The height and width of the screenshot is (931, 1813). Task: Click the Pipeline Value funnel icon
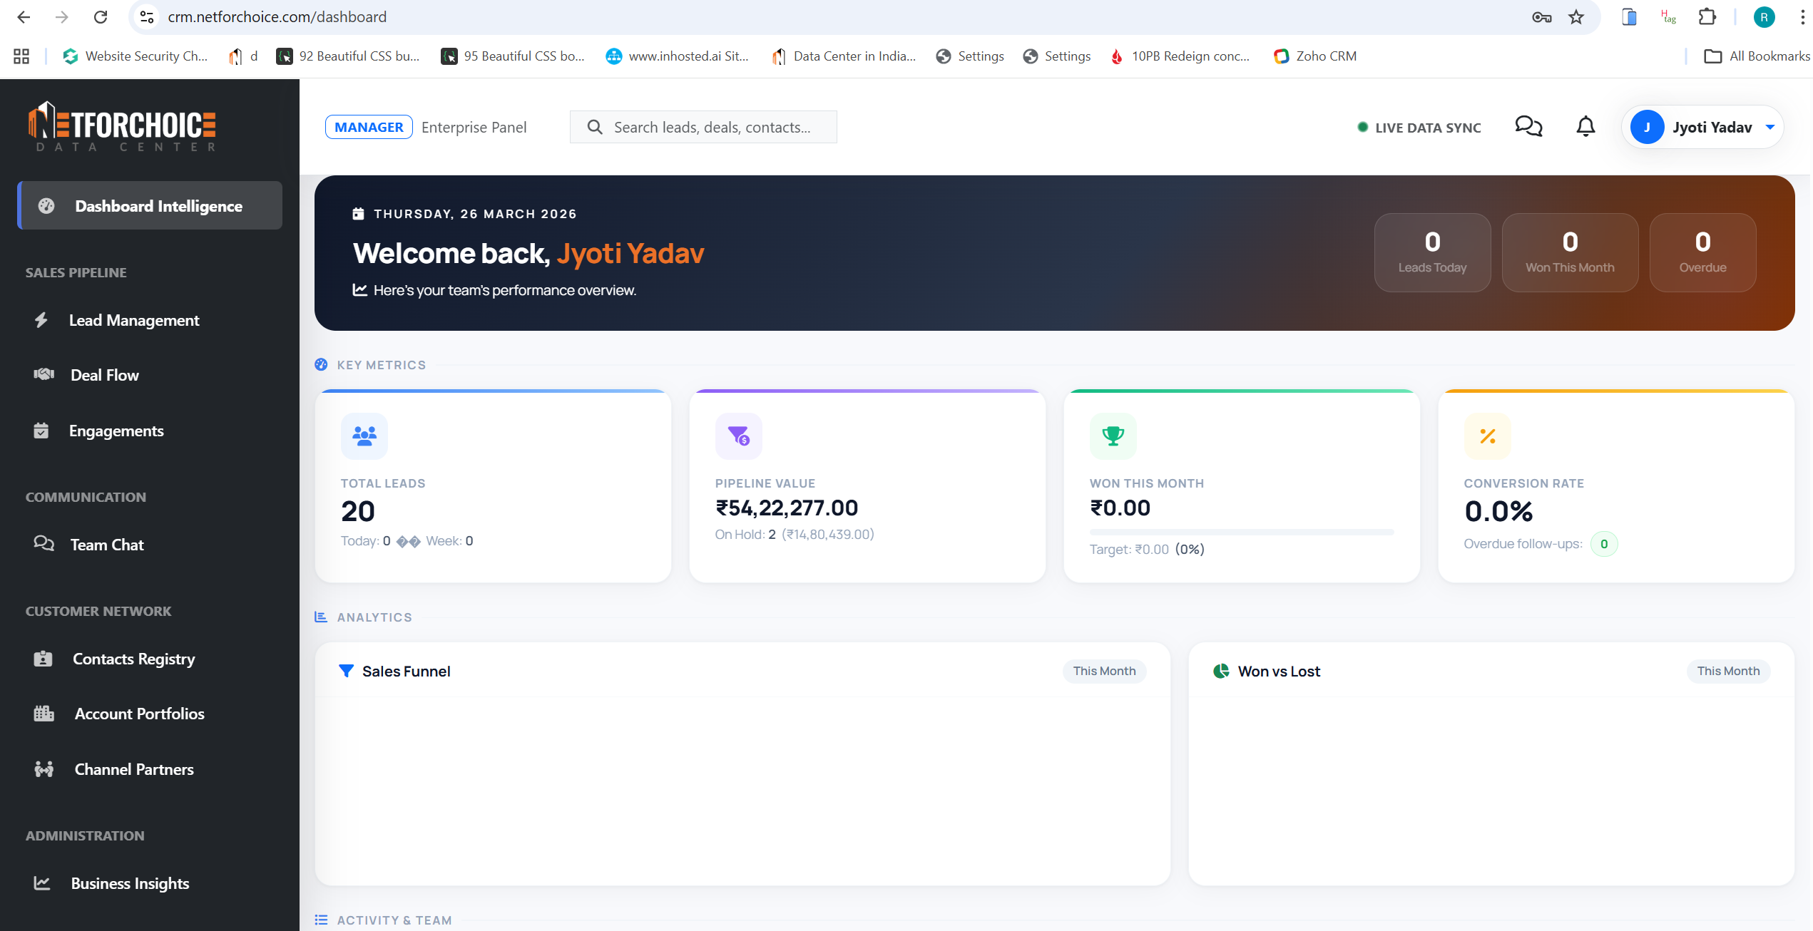click(x=738, y=436)
